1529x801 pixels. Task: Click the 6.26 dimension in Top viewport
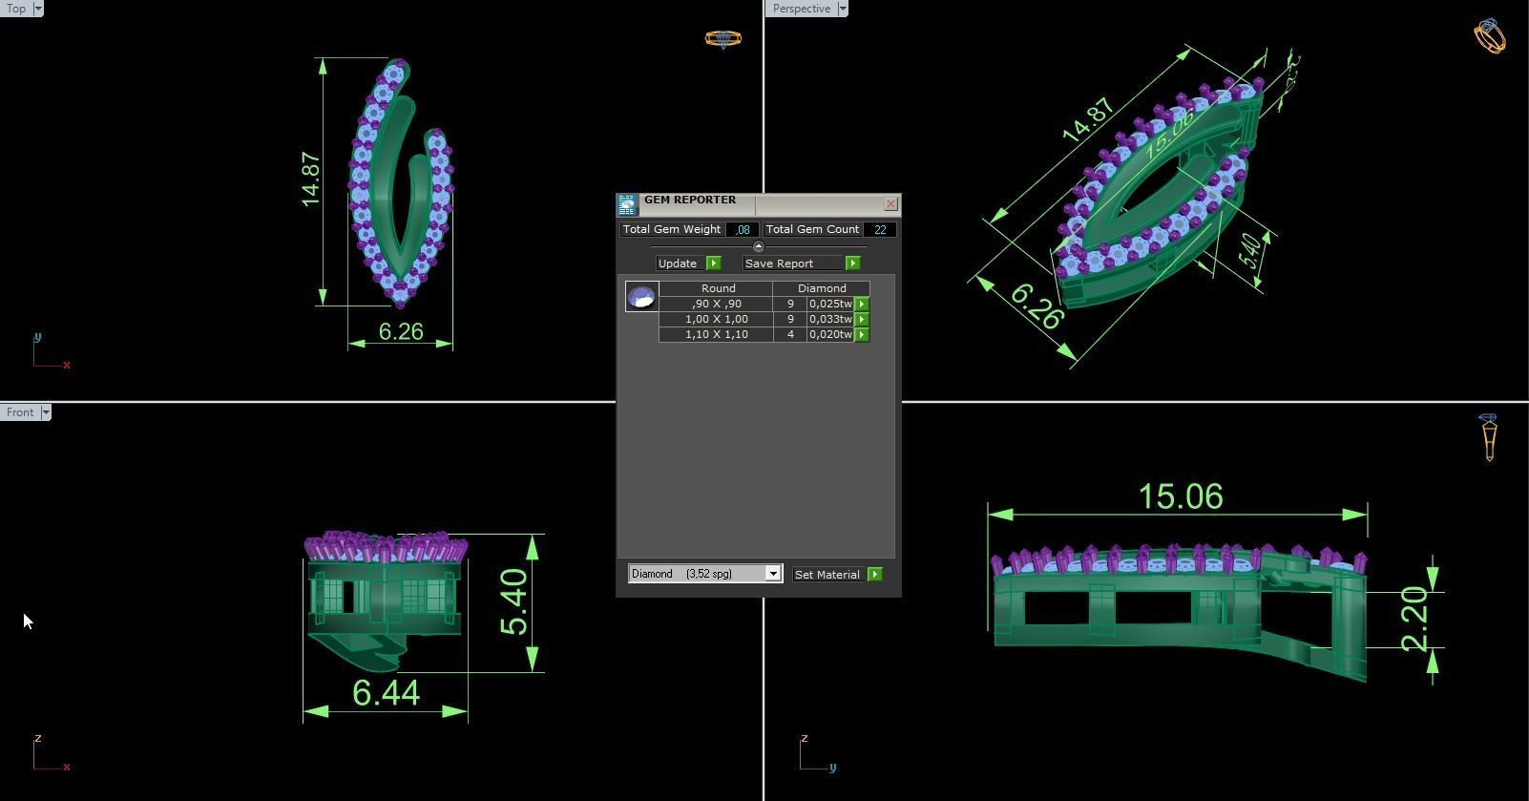[x=401, y=331]
